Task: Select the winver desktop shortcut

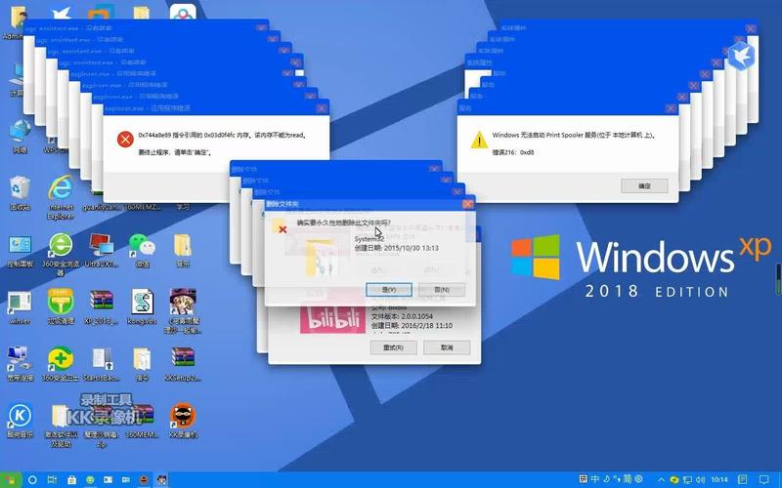Action: 20,307
